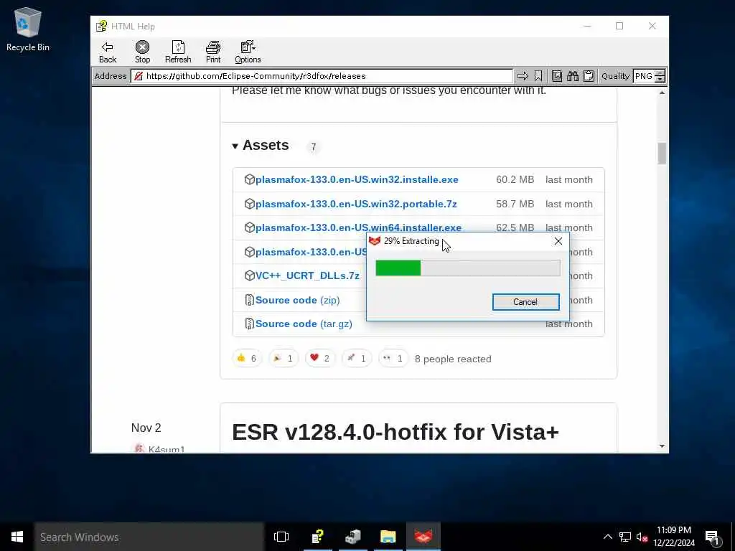The image size is (735, 551).
Task: Click the fox icon in the Extracting dialog title
Action: pyautogui.click(x=375, y=241)
